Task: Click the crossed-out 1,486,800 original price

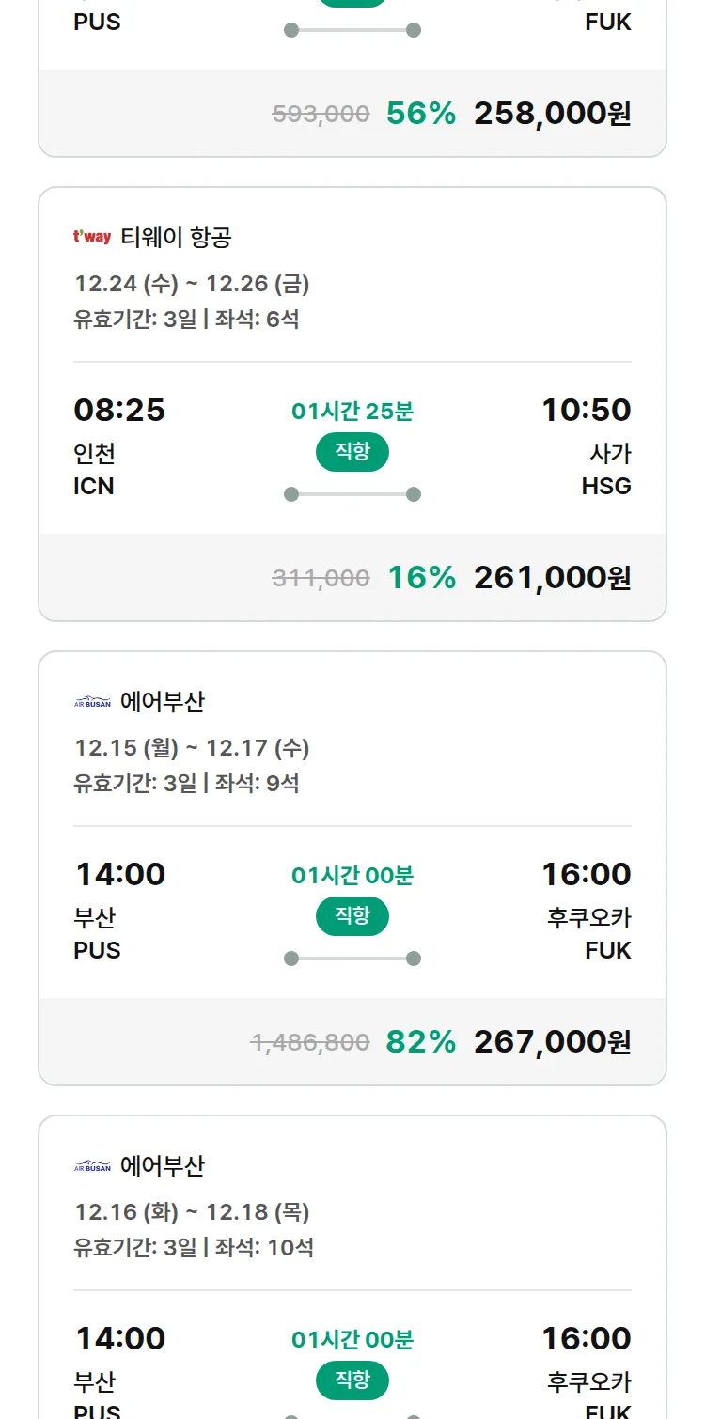Action: [310, 1042]
